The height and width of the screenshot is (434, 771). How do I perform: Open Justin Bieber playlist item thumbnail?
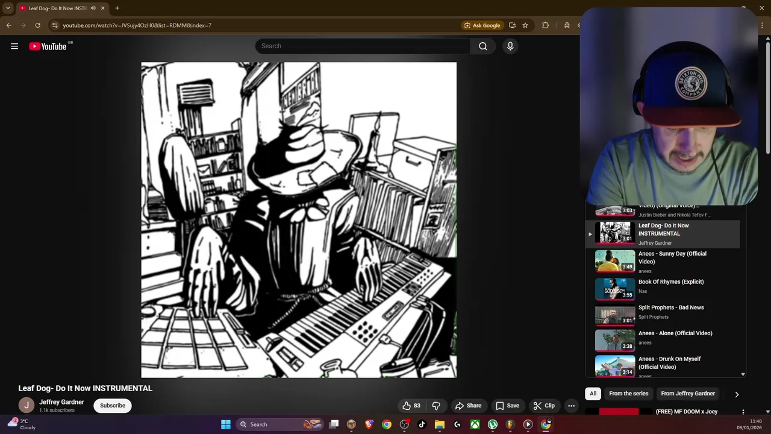pyautogui.click(x=615, y=210)
